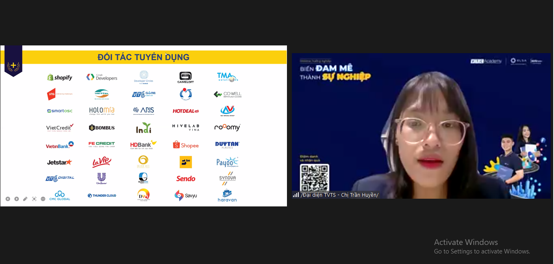The height and width of the screenshot is (264, 554).
Task: Click the QR code in the speaker video
Action: (x=314, y=177)
